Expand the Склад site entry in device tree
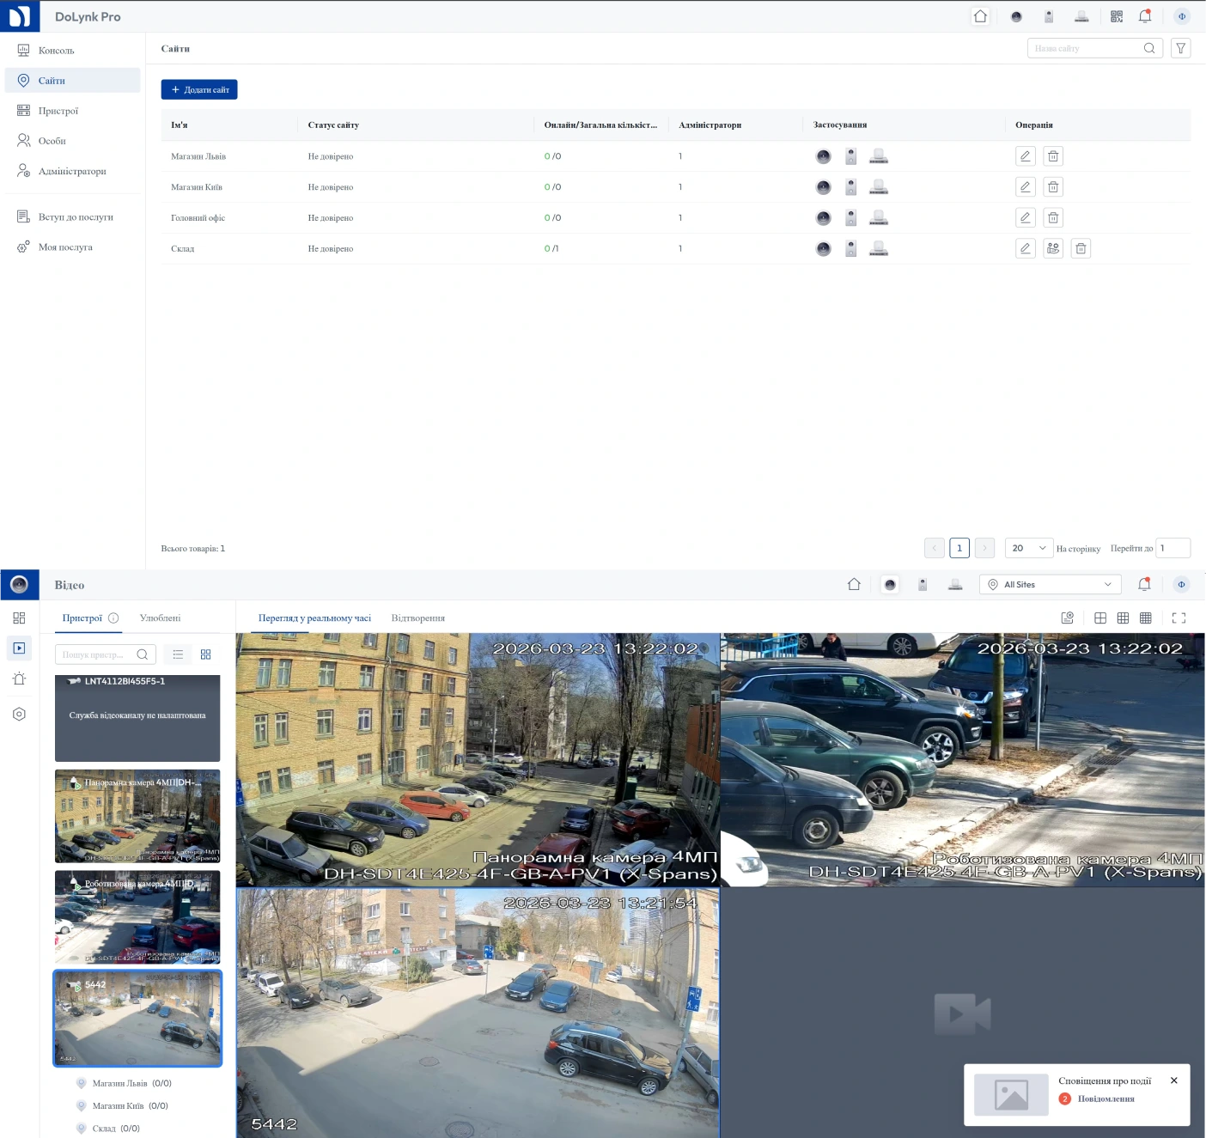 coord(107,1128)
